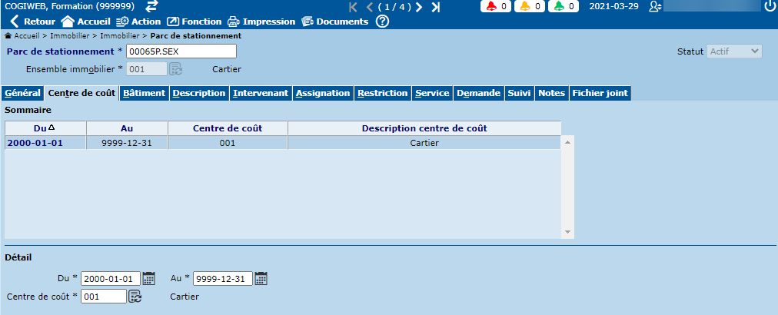Click the Retour button
Image resolution: width=778 pixels, height=315 pixels.
(x=32, y=22)
